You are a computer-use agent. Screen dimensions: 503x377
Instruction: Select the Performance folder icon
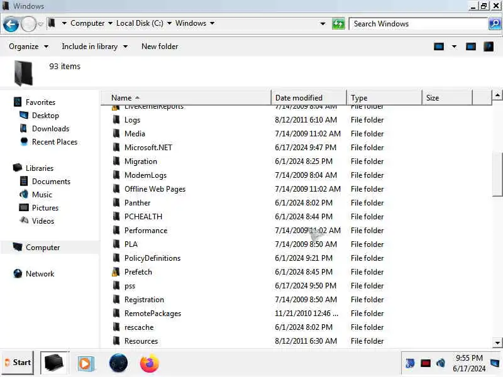tap(116, 230)
